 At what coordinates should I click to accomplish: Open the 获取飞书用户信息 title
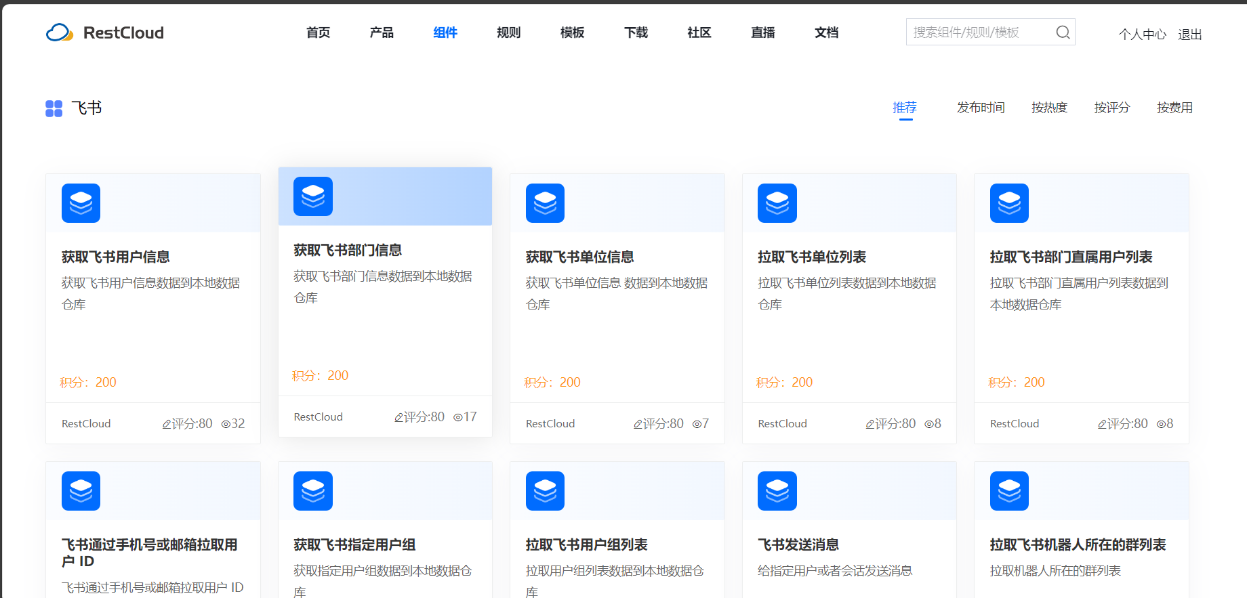[116, 257]
